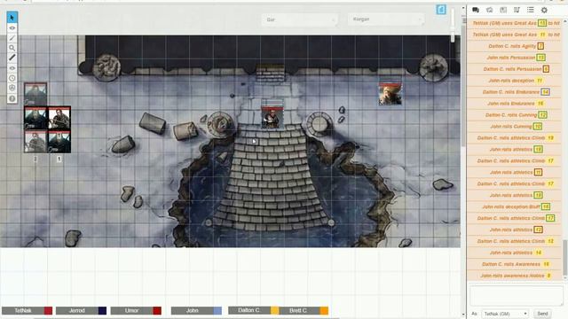Click the chat log scrollbar thumb
The height and width of the screenshot is (319, 568).
(x=564, y=257)
